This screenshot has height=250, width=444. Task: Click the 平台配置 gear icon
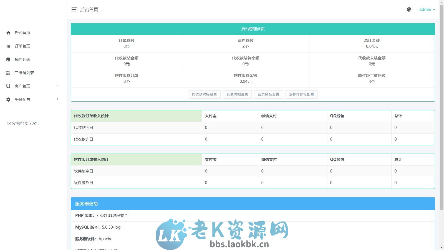(8, 99)
